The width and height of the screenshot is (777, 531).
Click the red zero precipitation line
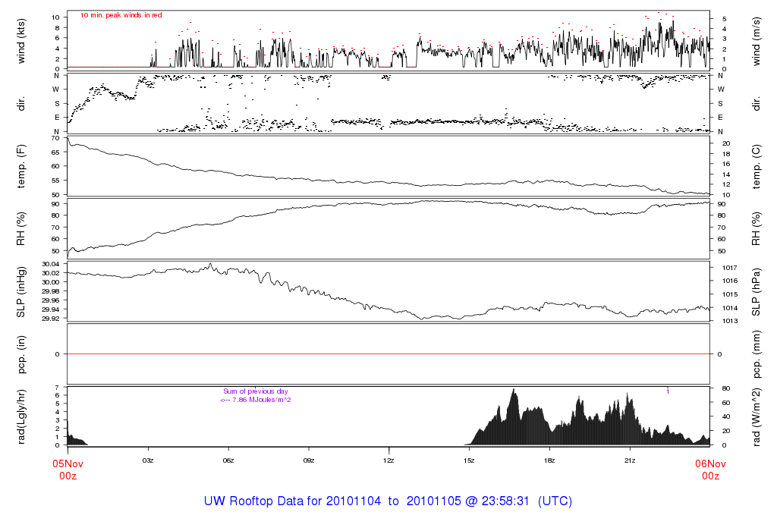click(388, 353)
